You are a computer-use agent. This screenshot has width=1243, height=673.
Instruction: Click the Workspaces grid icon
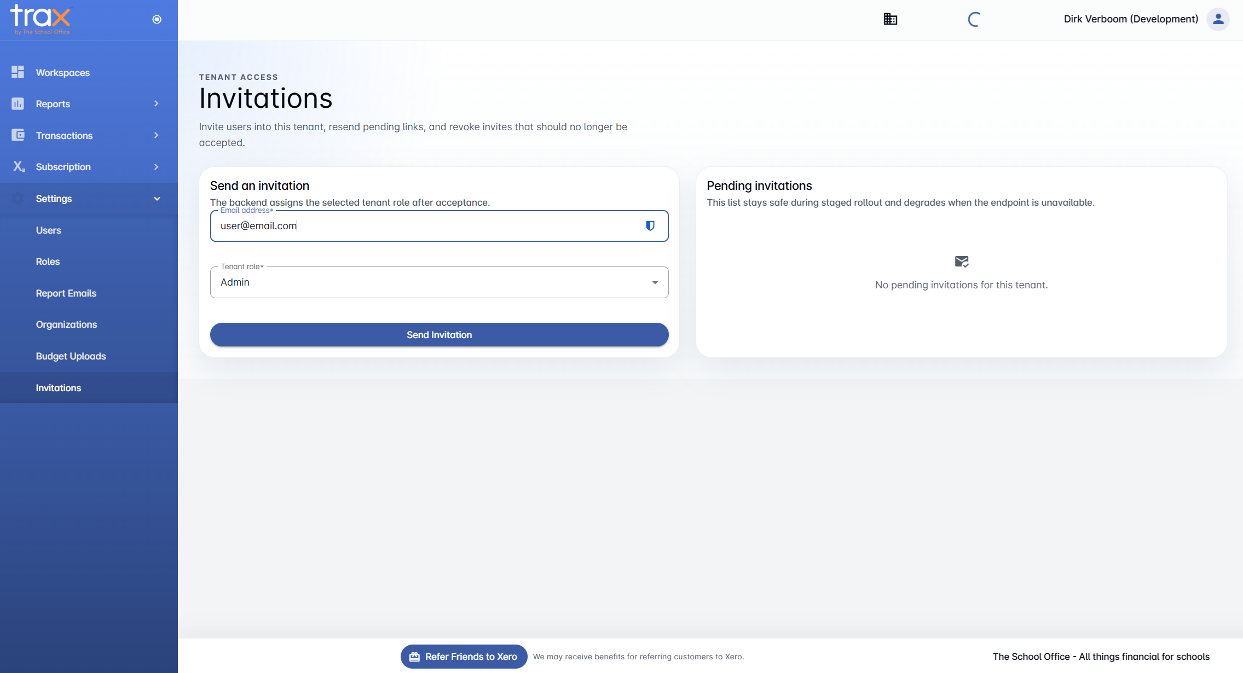[18, 72]
